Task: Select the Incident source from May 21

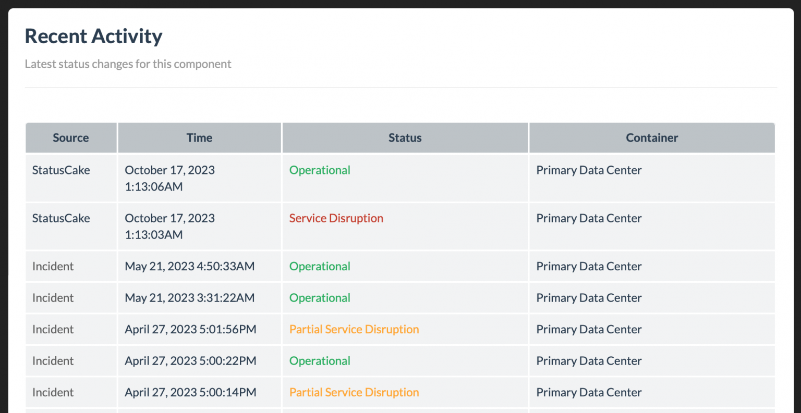Action: coord(53,266)
